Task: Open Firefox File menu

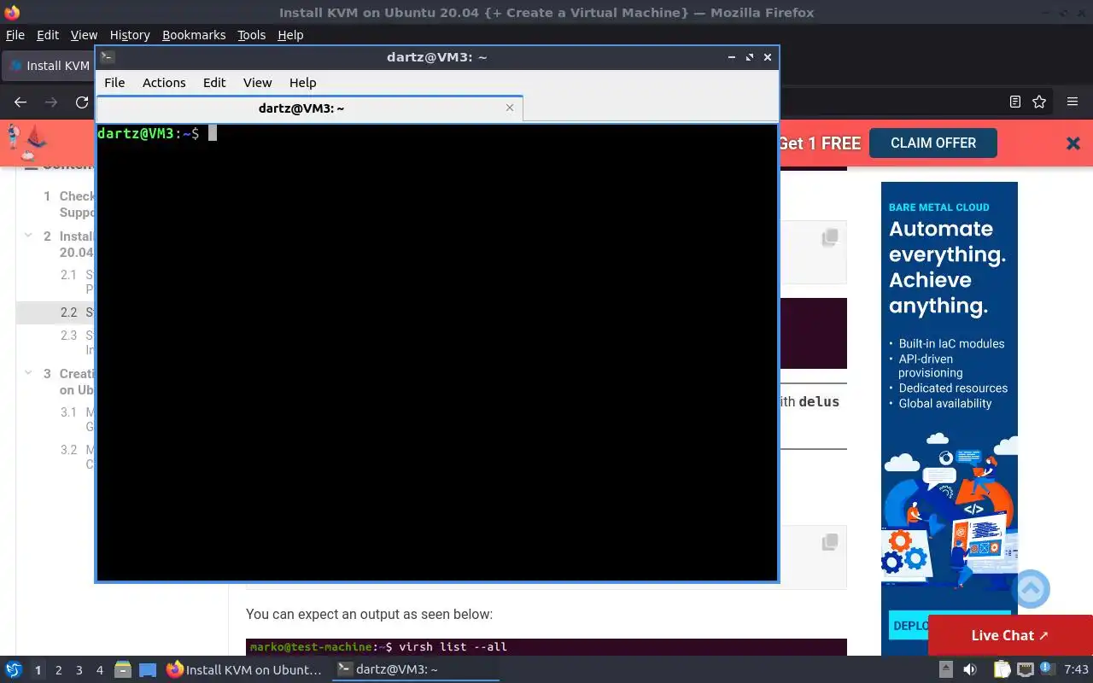Action: pos(15,35)
